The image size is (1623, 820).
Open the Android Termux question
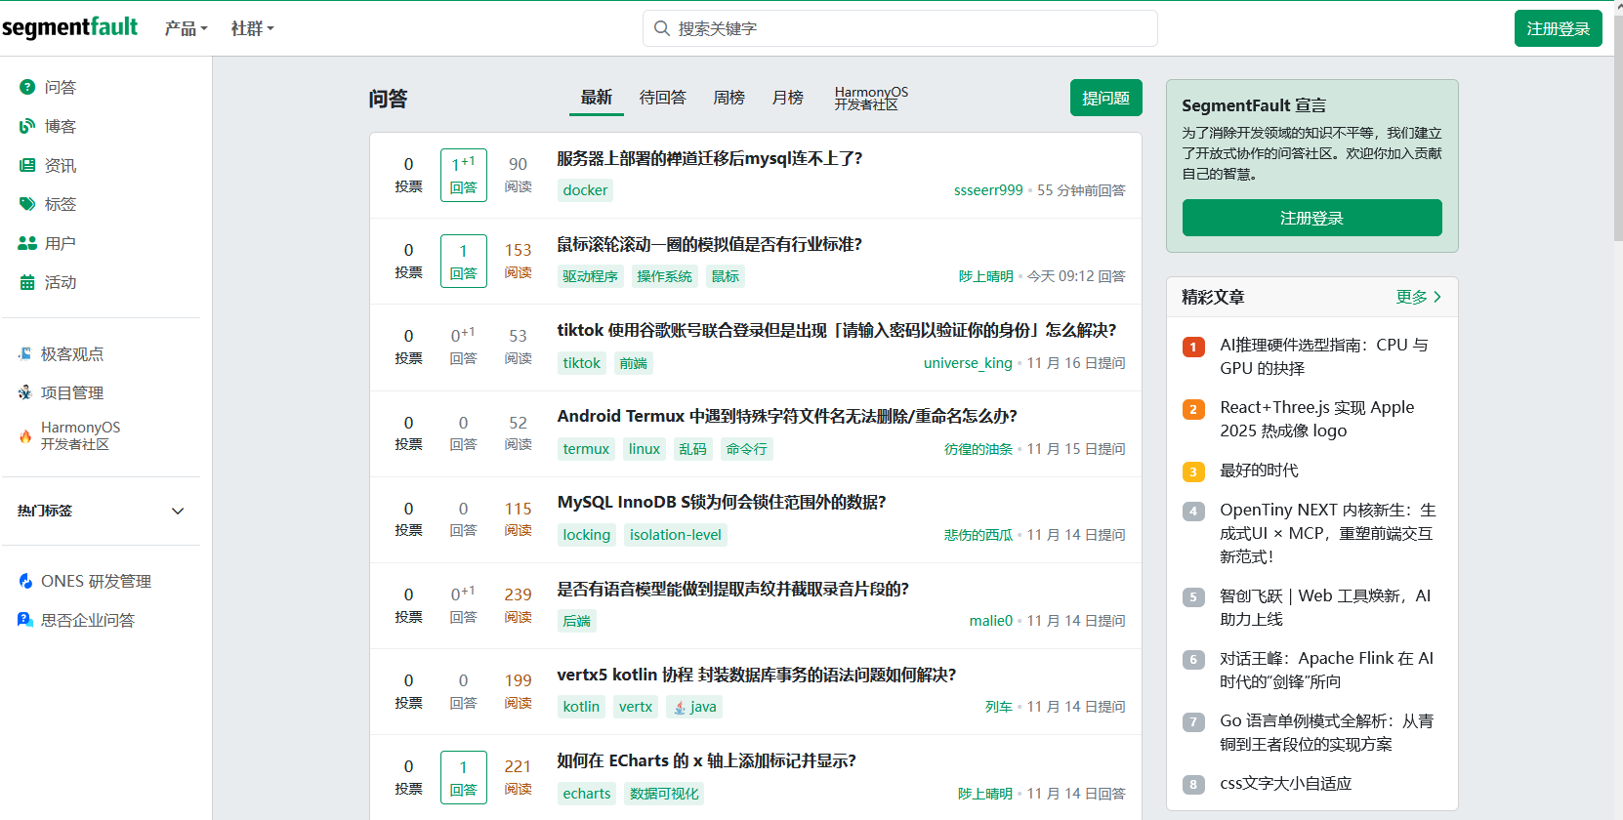click(x=787, y=416)
